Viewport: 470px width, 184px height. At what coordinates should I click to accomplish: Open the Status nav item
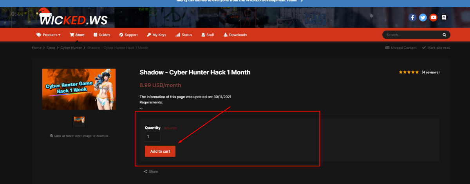(184, 35)
